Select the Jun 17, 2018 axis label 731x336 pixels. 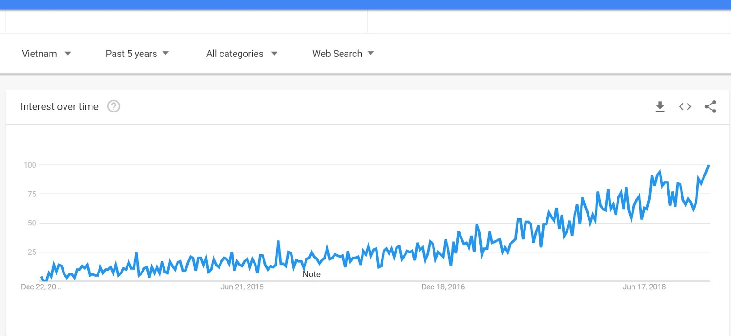tap(644, 287)
